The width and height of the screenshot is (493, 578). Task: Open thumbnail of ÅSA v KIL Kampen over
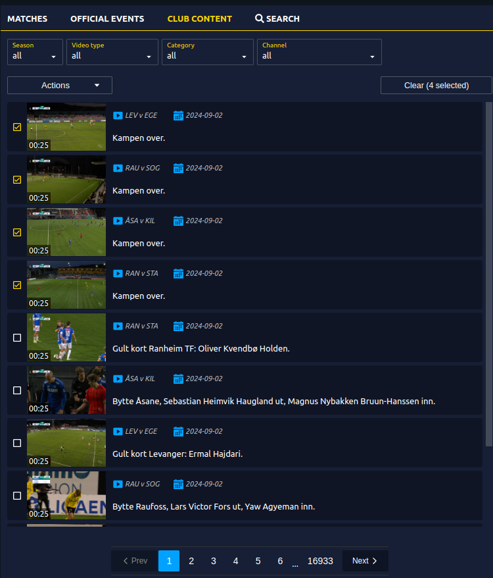[66, 232]
